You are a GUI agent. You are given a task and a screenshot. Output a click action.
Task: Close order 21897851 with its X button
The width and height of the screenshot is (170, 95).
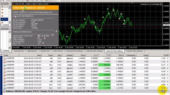point(168,81)
